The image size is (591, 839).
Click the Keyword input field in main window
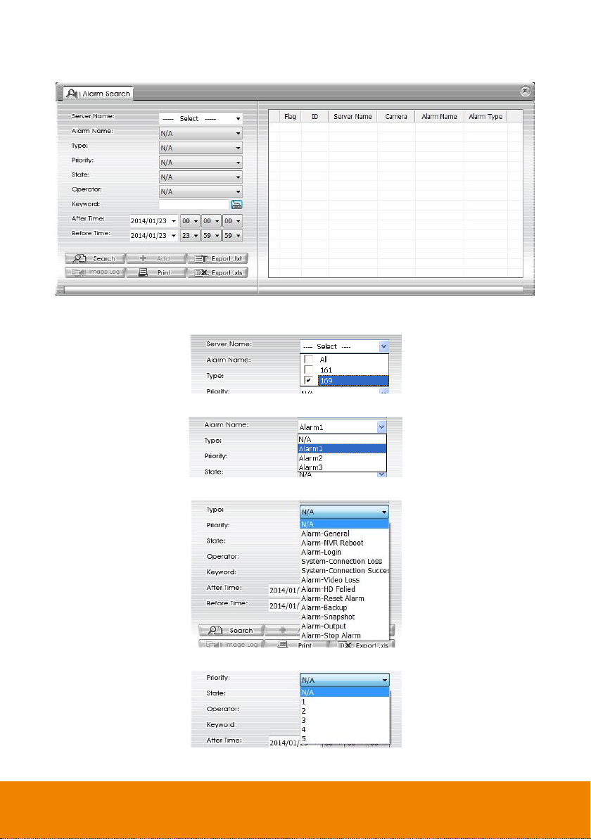[194, 204]
